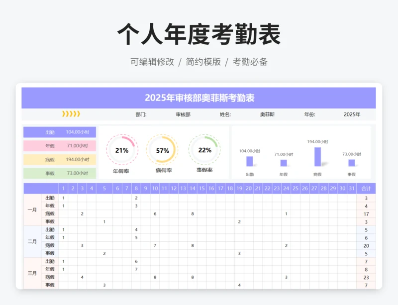Select the 二月 month row label
The height and width of the screenshot is (305, 398).
[32, 241]
